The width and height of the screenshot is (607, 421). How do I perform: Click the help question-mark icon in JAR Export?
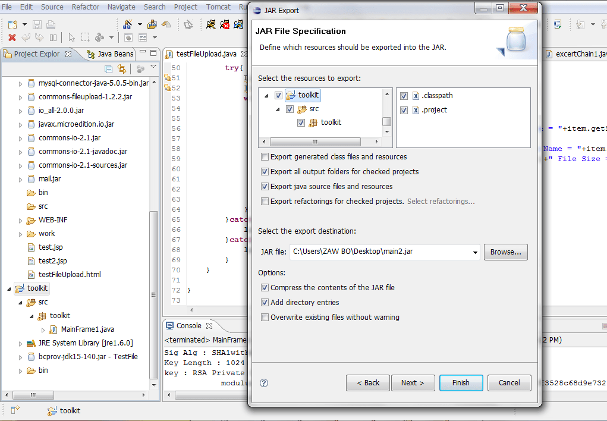[263, 383]
